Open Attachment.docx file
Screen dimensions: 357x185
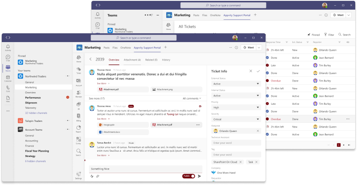(x=123, y=132)
